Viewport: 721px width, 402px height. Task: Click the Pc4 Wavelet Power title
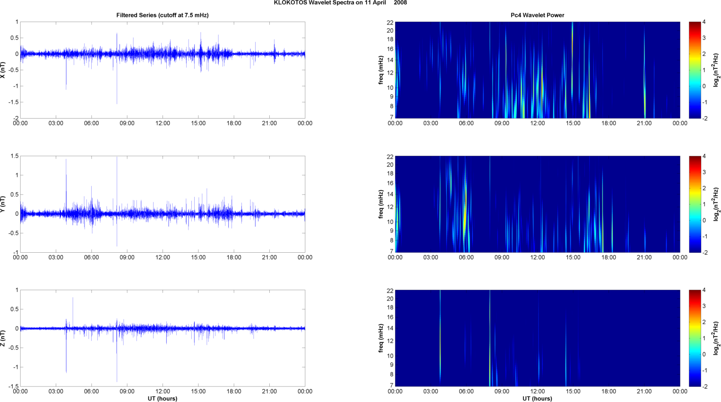point(537,15)
